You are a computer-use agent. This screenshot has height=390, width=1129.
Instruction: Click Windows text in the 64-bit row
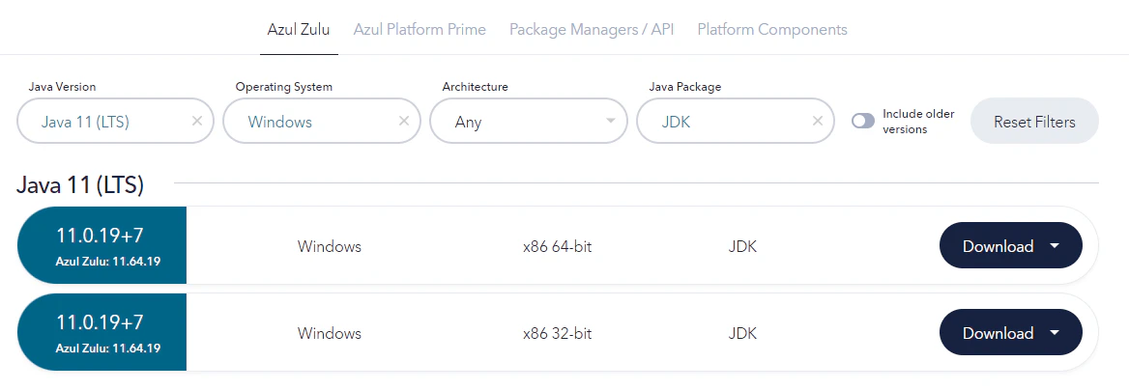click(x=329, y=247)
